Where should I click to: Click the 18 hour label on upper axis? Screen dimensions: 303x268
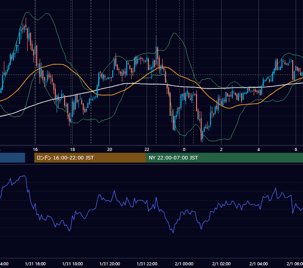point(72,150)
